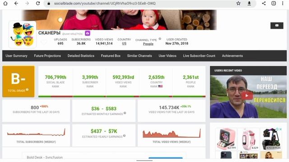
Task: Click the info icon beside Channel Type
Action: pos(160,39)
